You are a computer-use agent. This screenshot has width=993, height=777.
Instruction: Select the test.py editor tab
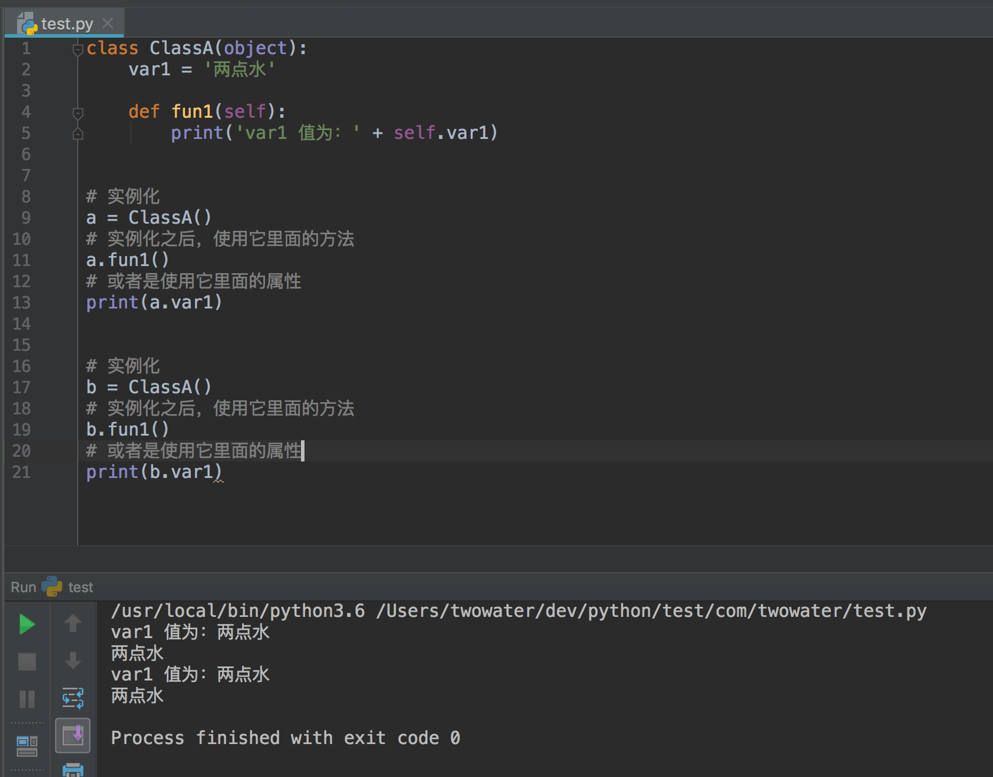[x=64, y=24]
